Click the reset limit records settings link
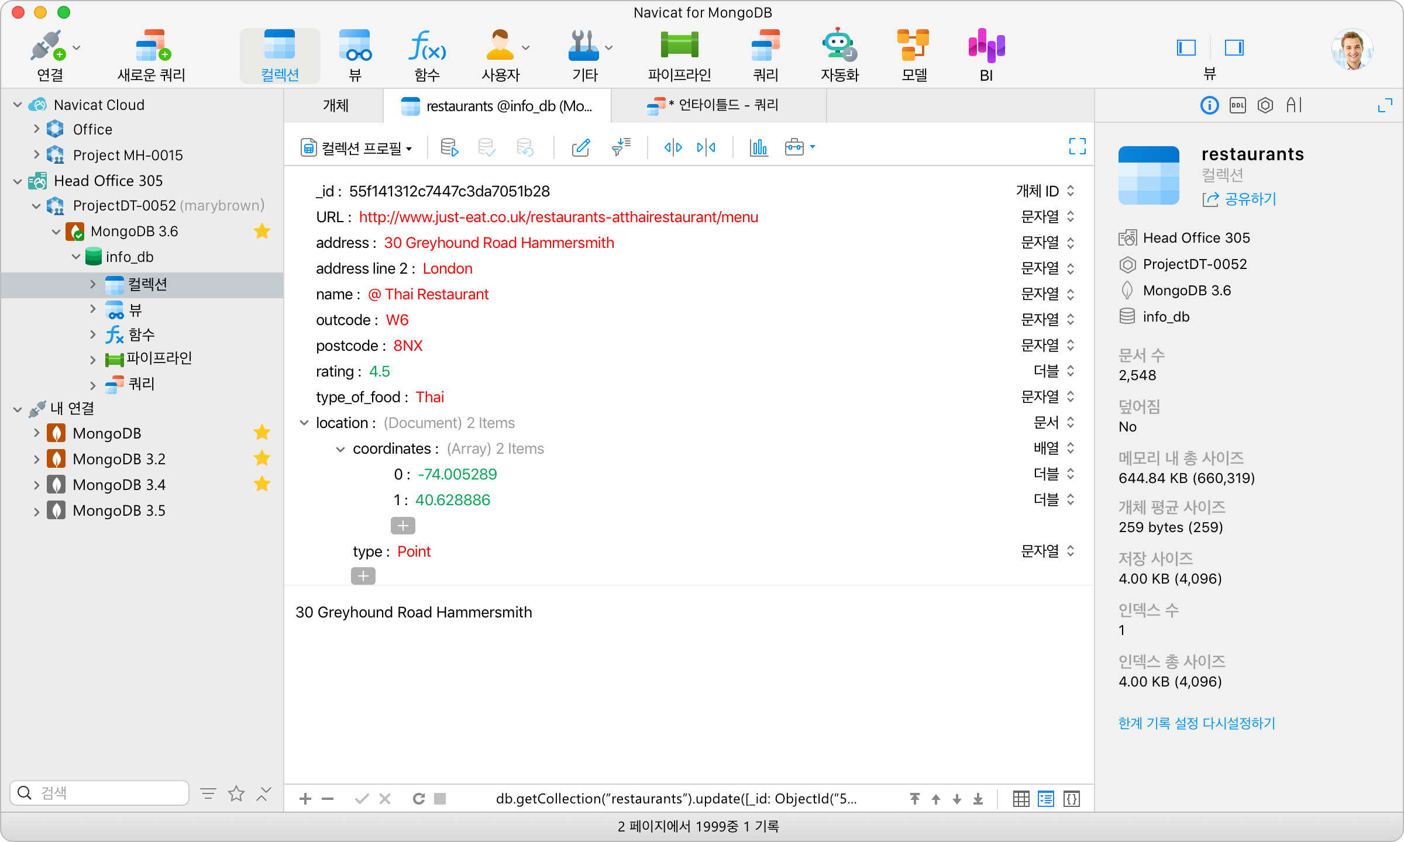 click(1196, 723)
